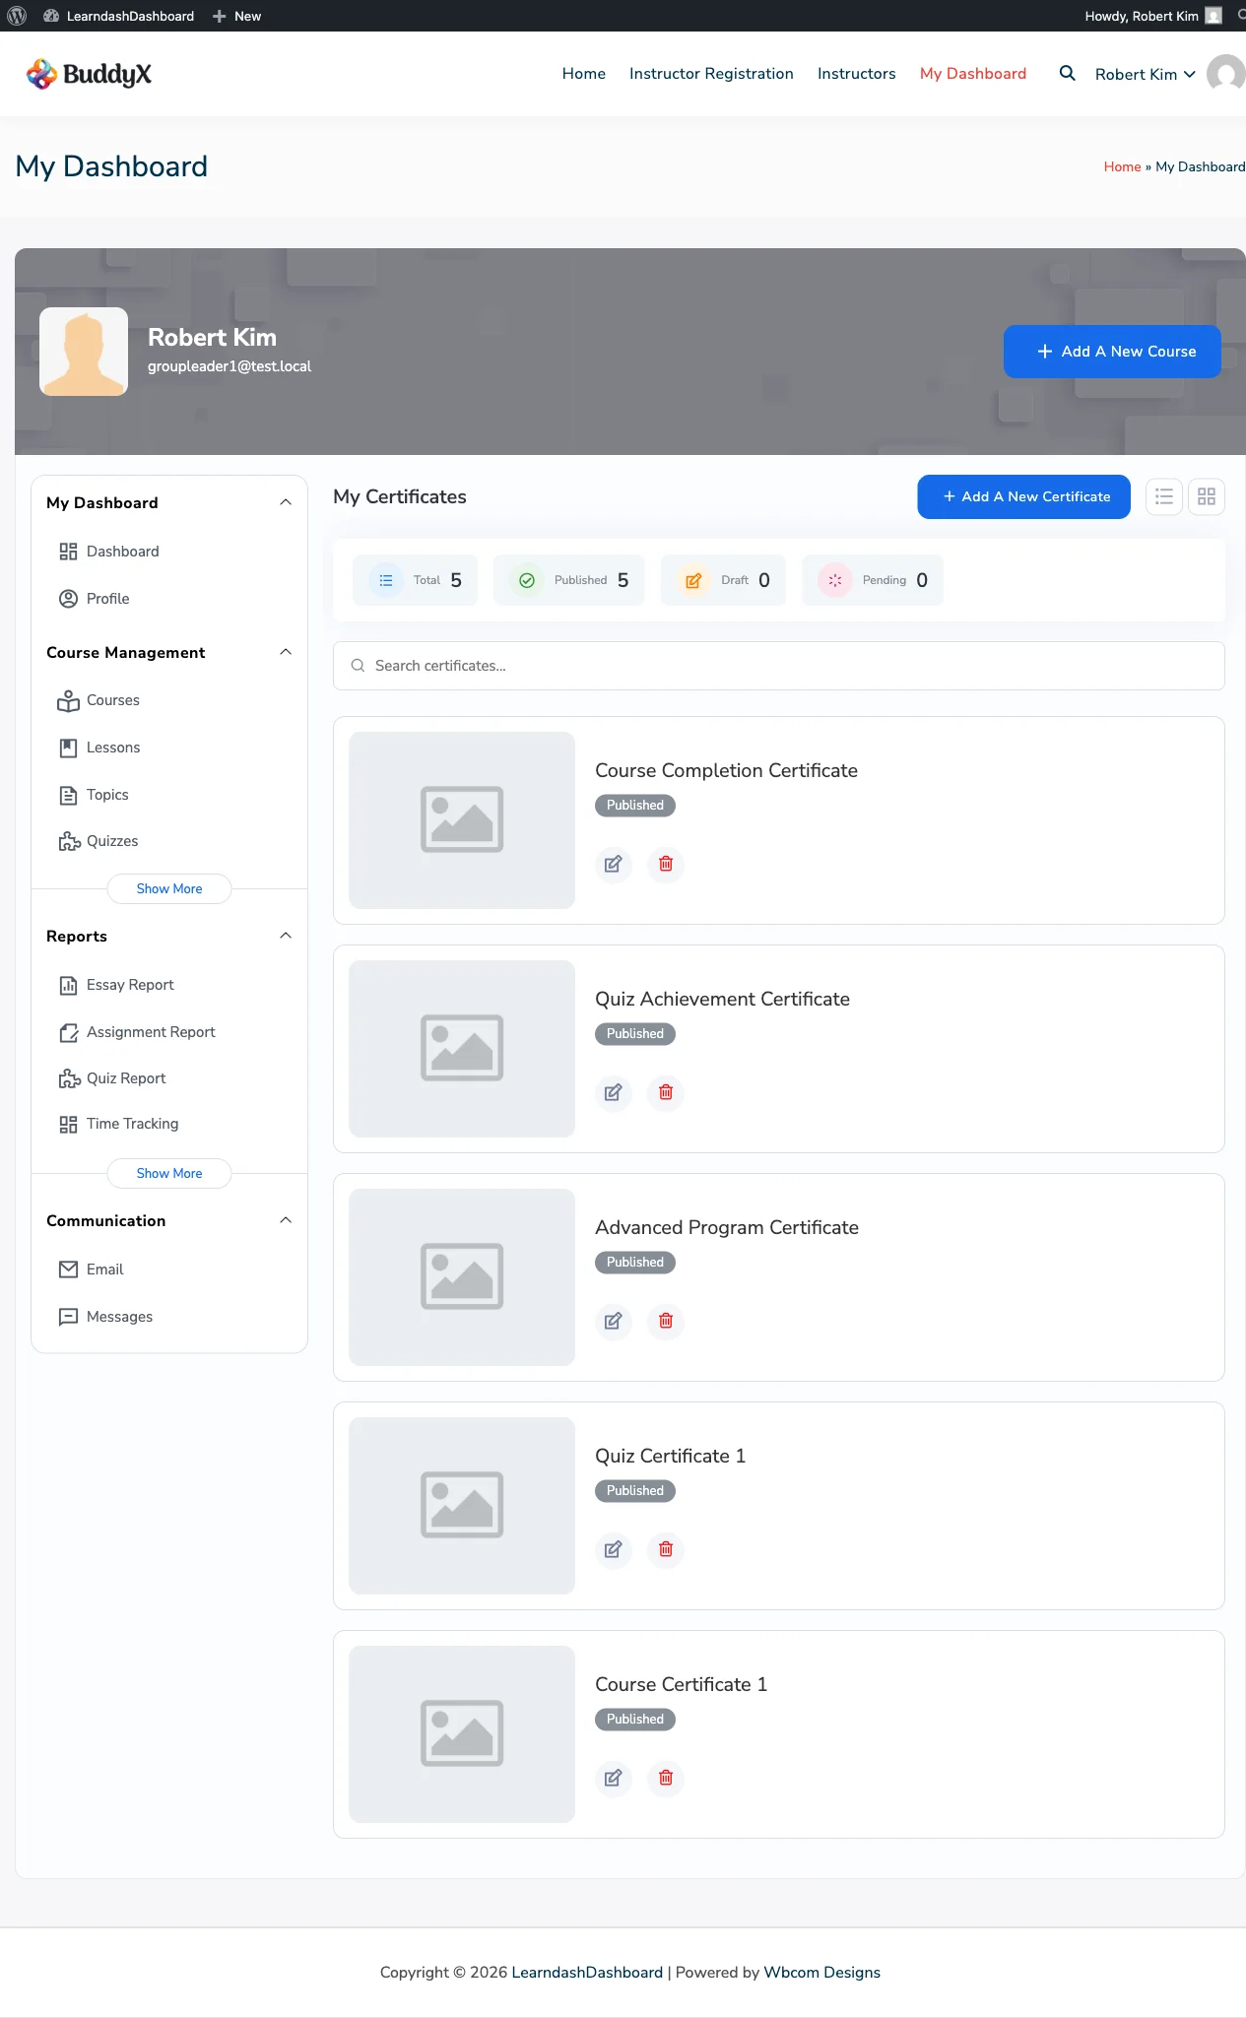Screen dimensions: 1246x2018
Task: Click Advanced Program Certificate thumbnail
Action: click(462, 1277)
